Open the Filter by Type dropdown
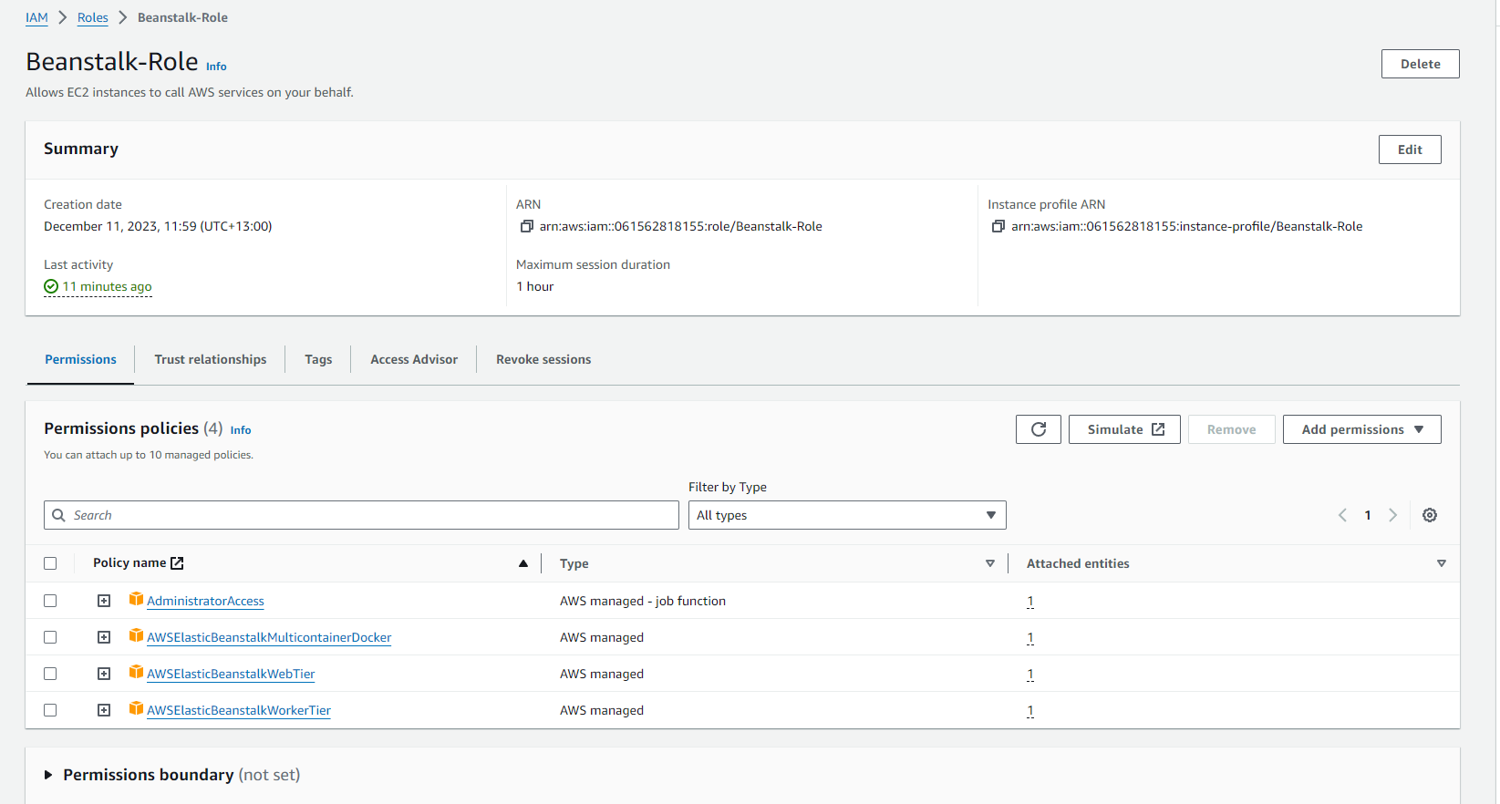This screenshot has width=1500, height=804. 846,515
